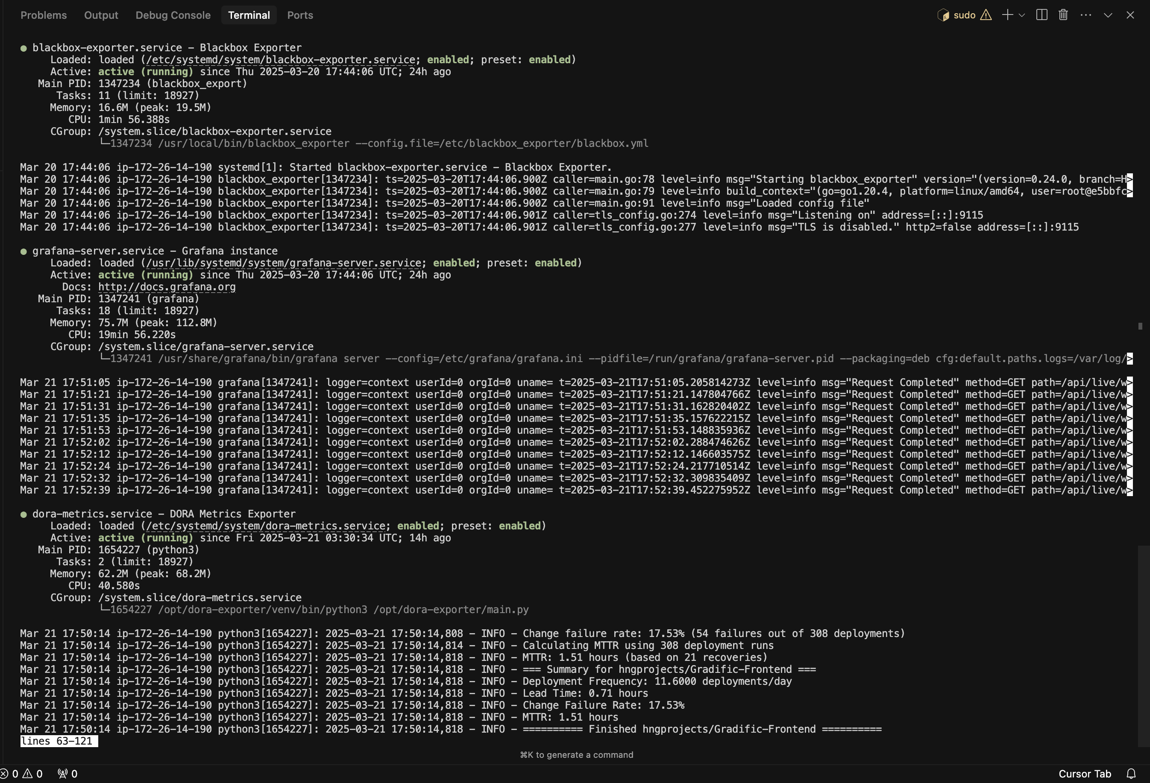Click the sudo terminal label

965,15
